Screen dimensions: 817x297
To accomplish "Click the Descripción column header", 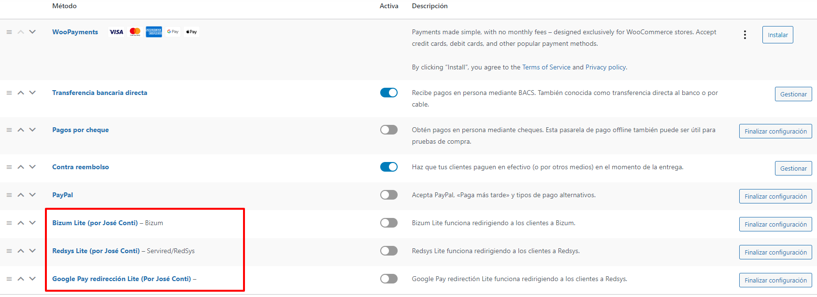I will (x=430, y=6).
